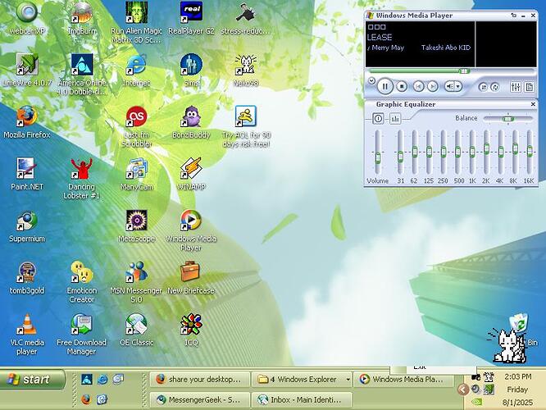Click the Balance slider handle
Image resolution: width=546 pixels, height=410 pixels.
508,119
